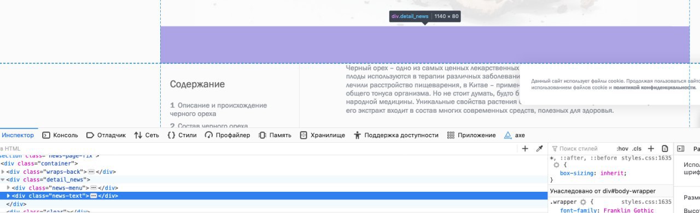
Task: Click the Содержание heading
Action: point(197,84)
